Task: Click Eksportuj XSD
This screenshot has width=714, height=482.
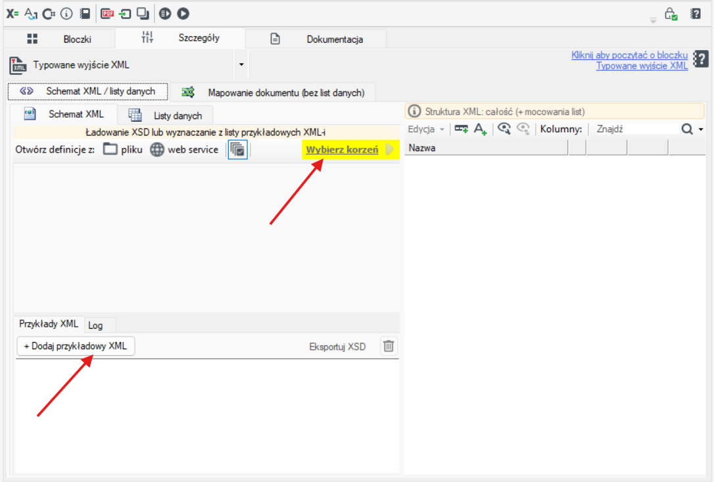Action: click(337, 347)
